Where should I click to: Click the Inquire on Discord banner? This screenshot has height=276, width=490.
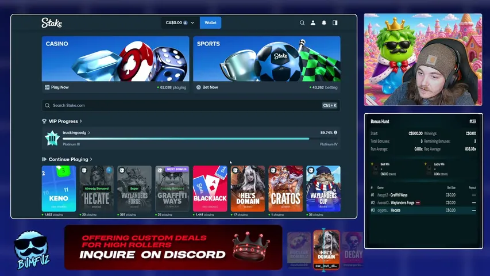tap(173, 247)
